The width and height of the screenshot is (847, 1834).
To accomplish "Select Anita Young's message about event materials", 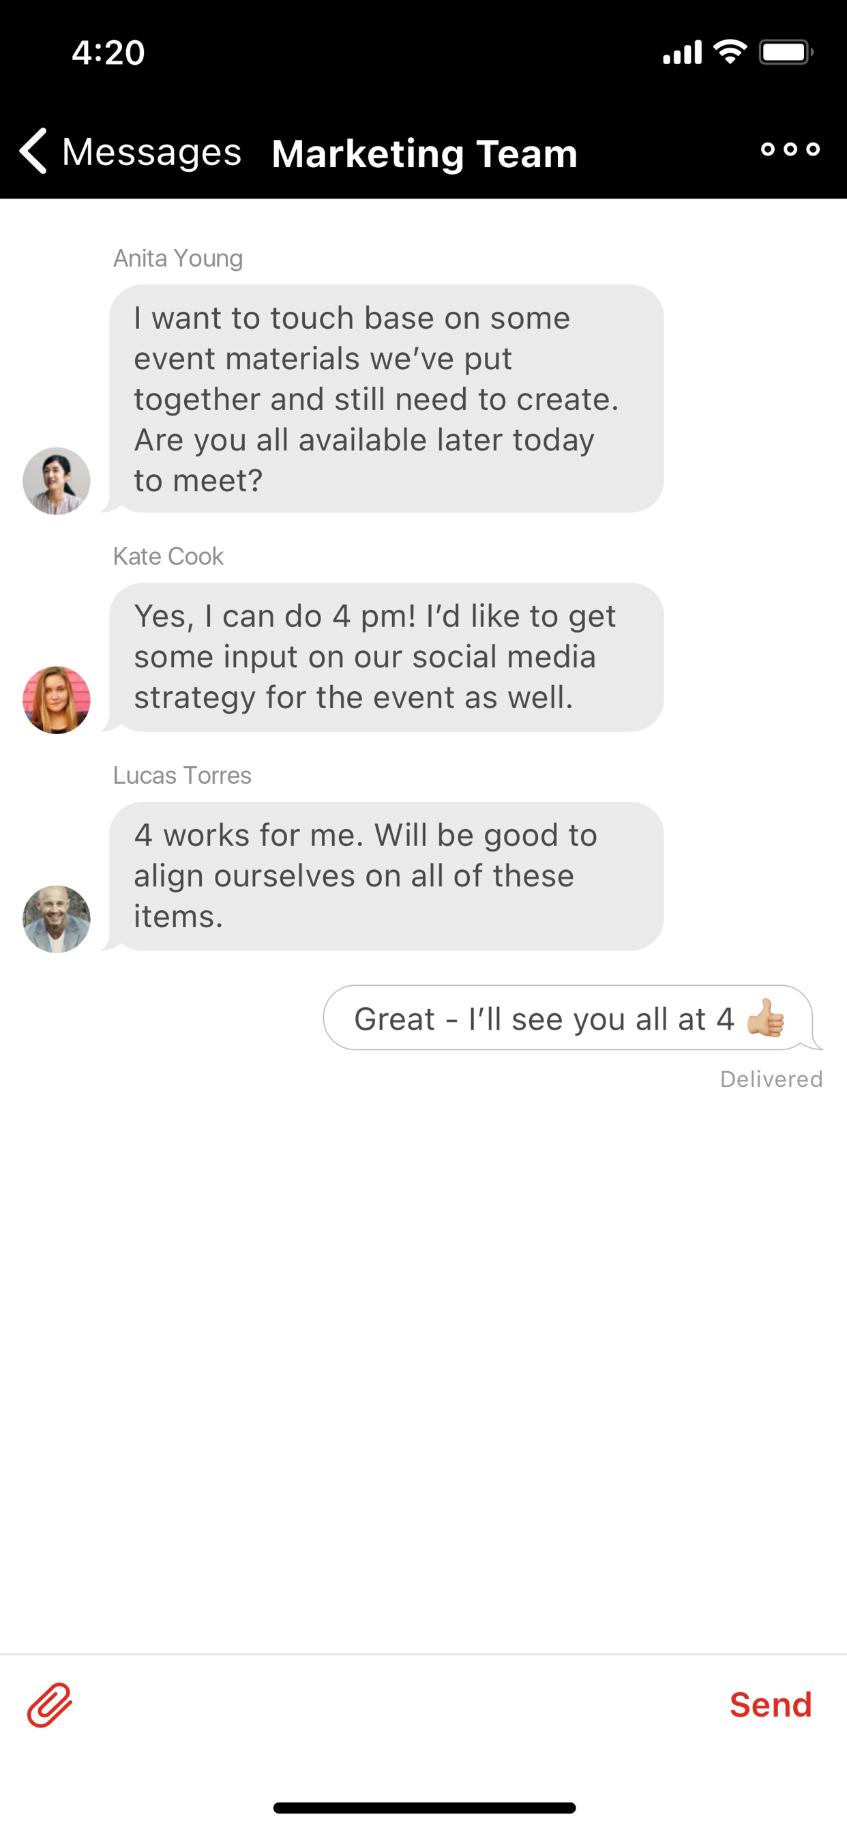I will 387,398.
